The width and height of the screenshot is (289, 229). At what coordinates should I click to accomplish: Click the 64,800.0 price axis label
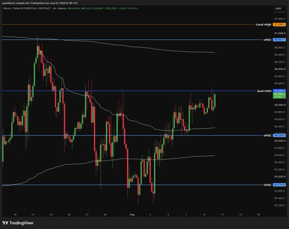click(280, 112)
